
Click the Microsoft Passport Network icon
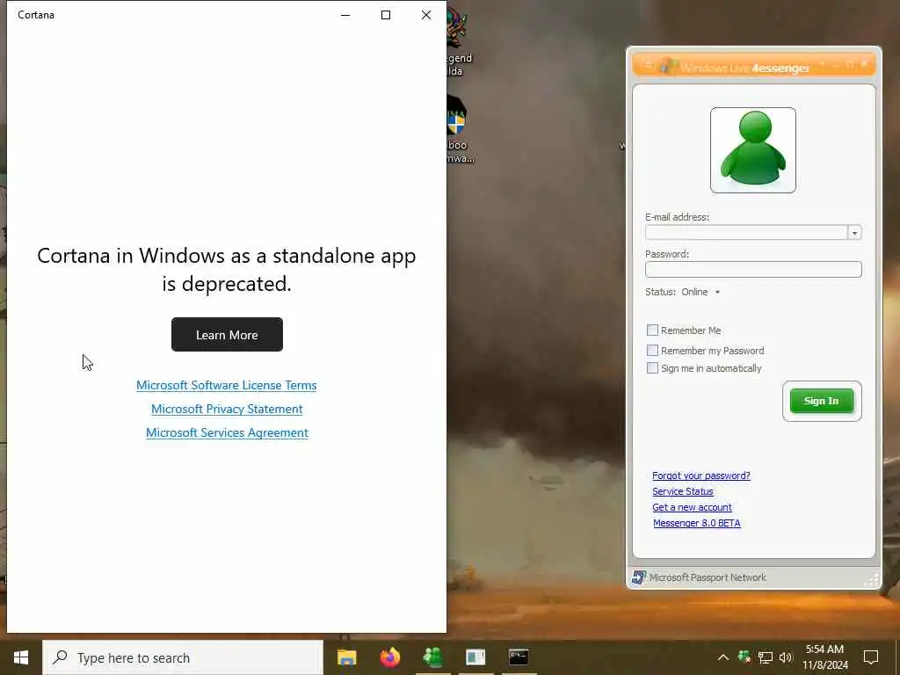639,577
